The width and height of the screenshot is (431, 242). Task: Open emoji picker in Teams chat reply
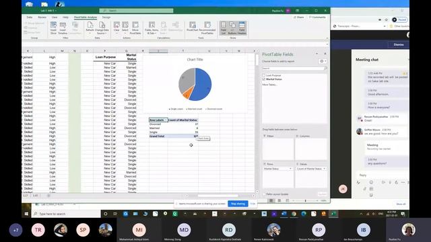(x=371, y=182)
